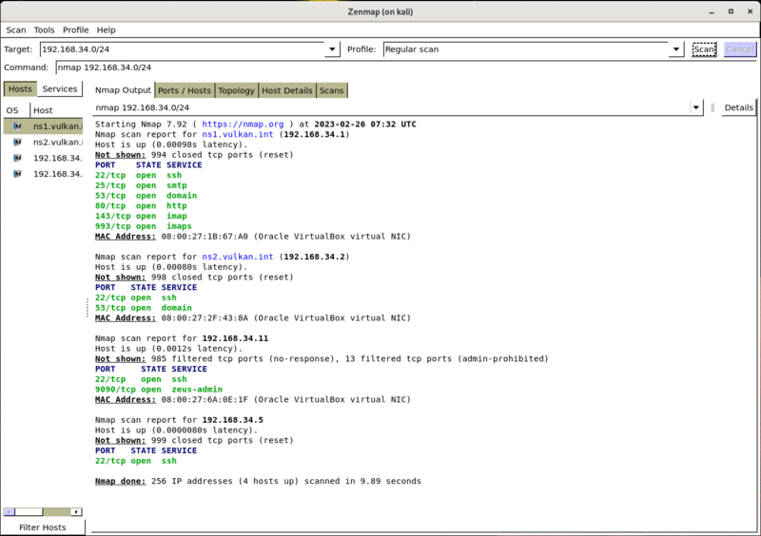Expand the Profile dropdown list

(x=676, y=49)
